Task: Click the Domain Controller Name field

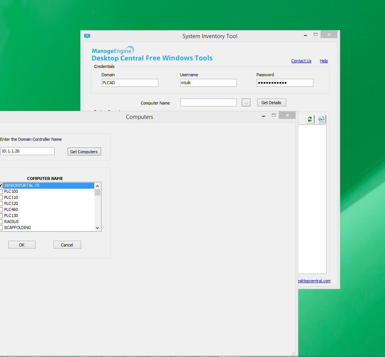Action: (27, 151)
